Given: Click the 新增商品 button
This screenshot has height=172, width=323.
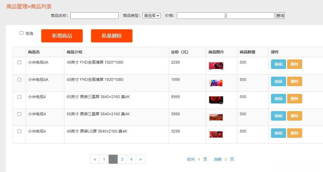Looking at the screenshot, I should pyautogui.click(x=62, y=36).
